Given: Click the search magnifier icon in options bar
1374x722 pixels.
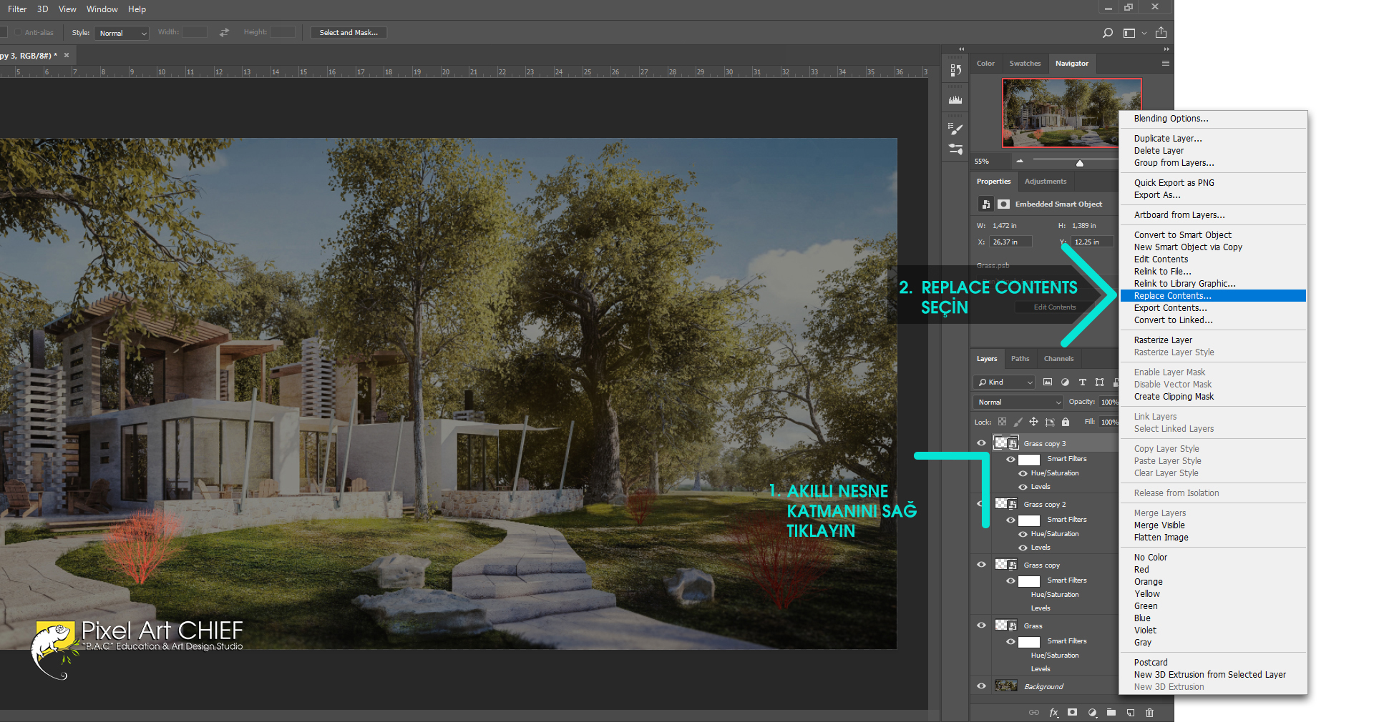Looking at the screenshot, I should pos(1108,33).
